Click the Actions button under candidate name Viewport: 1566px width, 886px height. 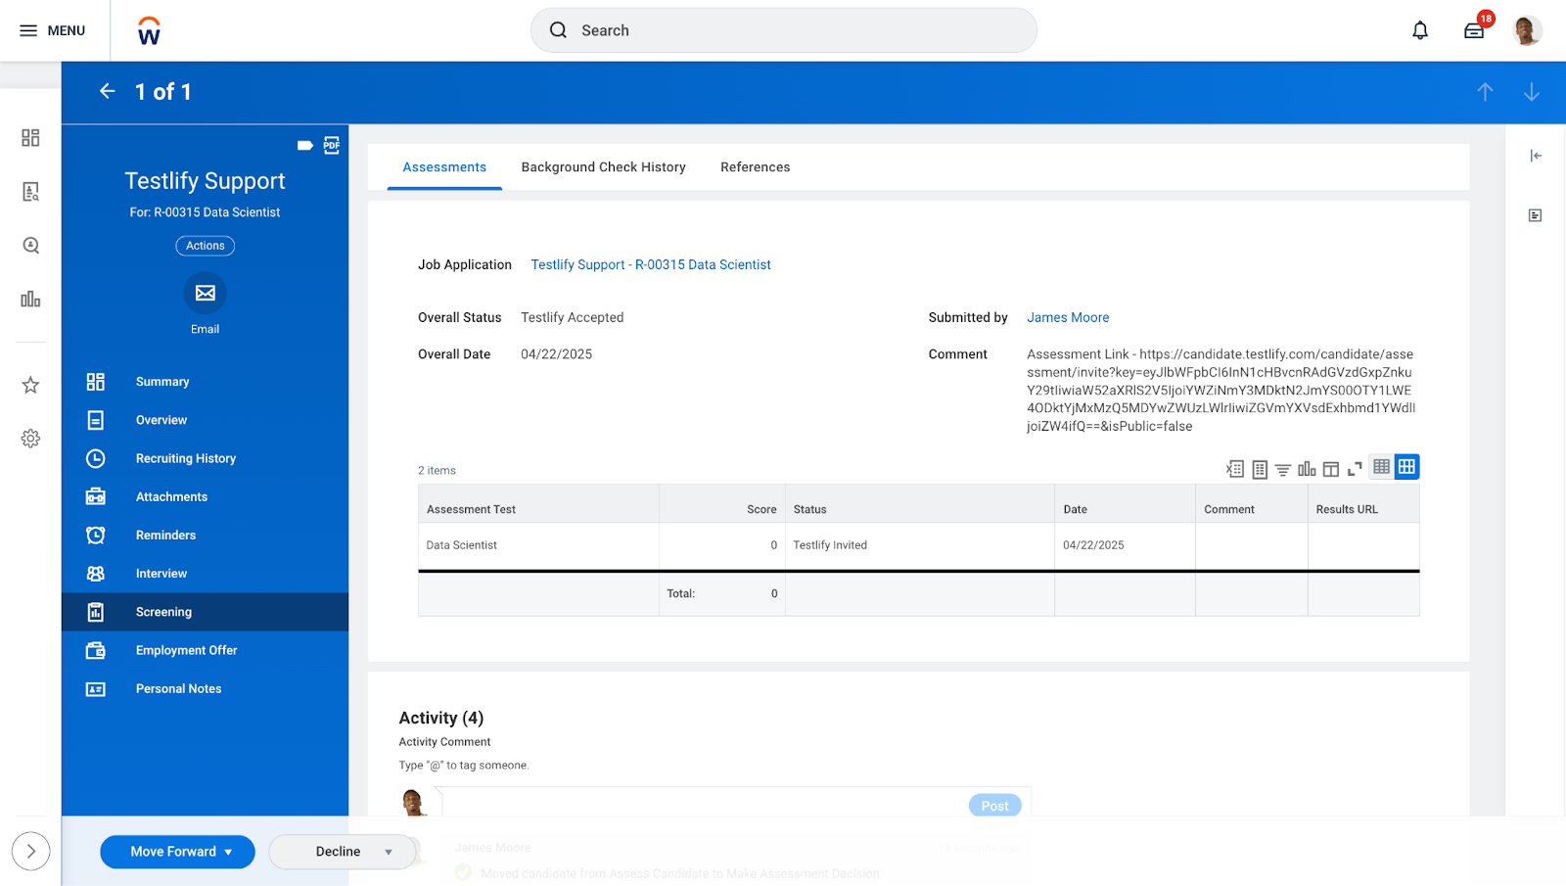pos(205,246)
